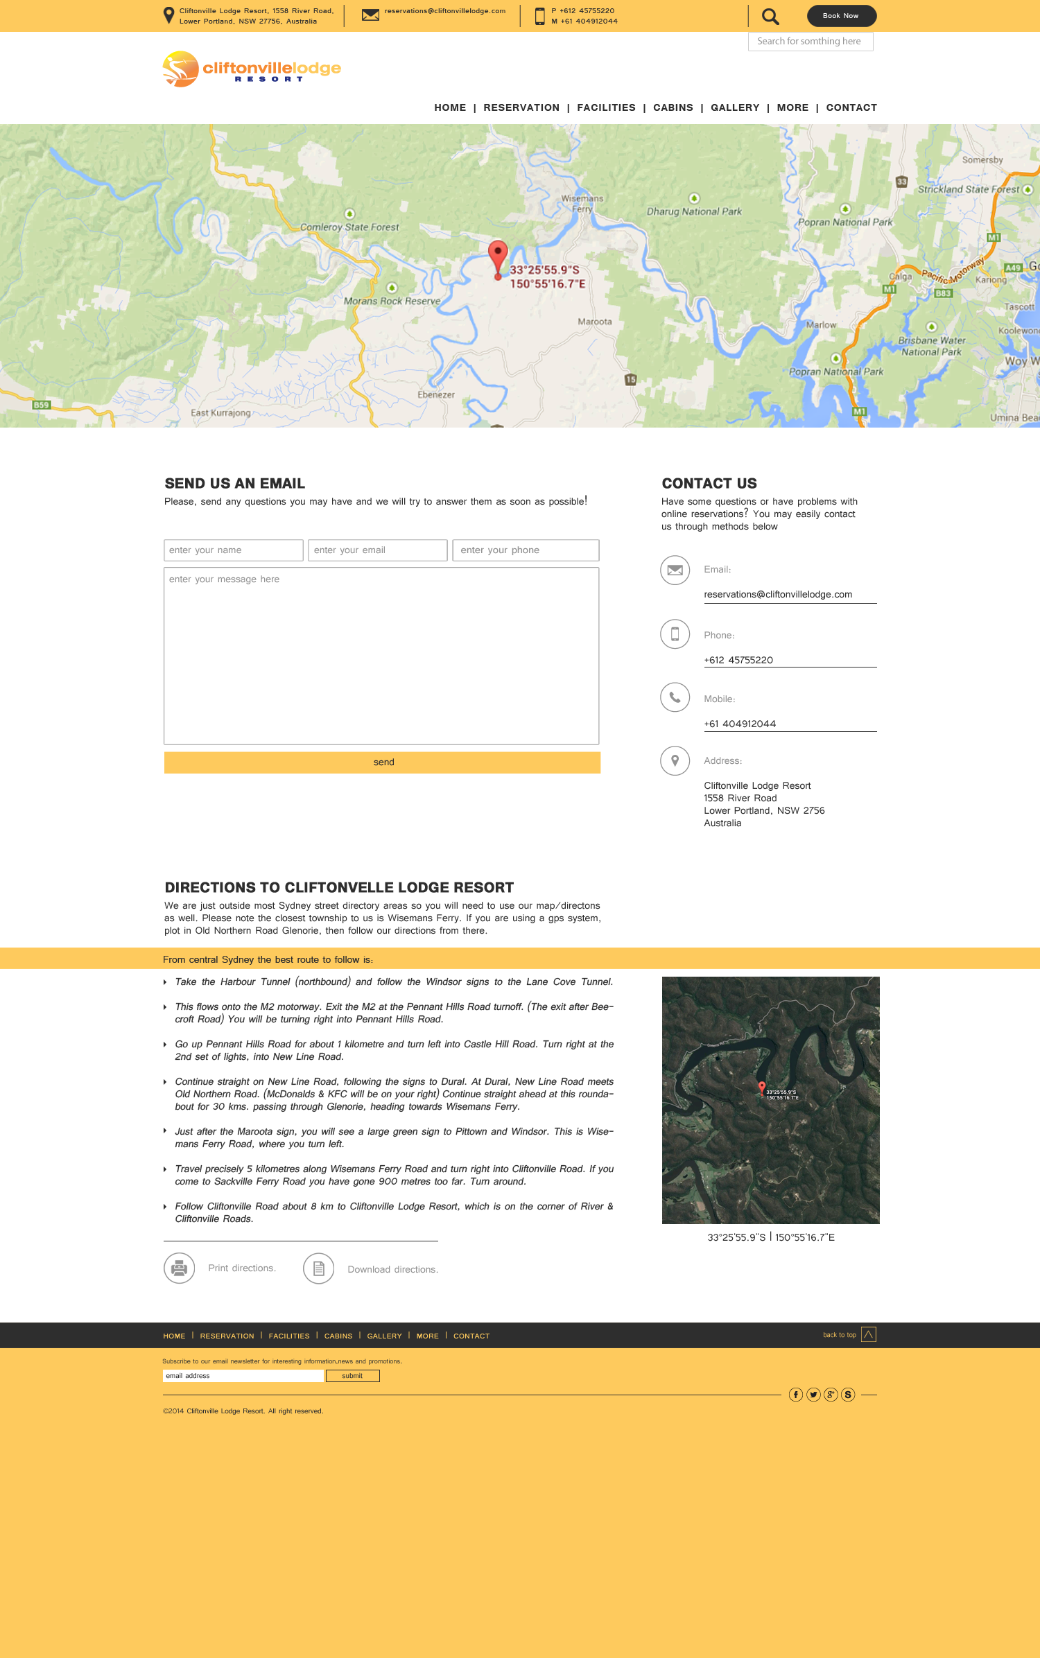Click the footer CABINS link
Screen dimensions: 1040x1658
pyautogui.click(x=338, y=1336)
